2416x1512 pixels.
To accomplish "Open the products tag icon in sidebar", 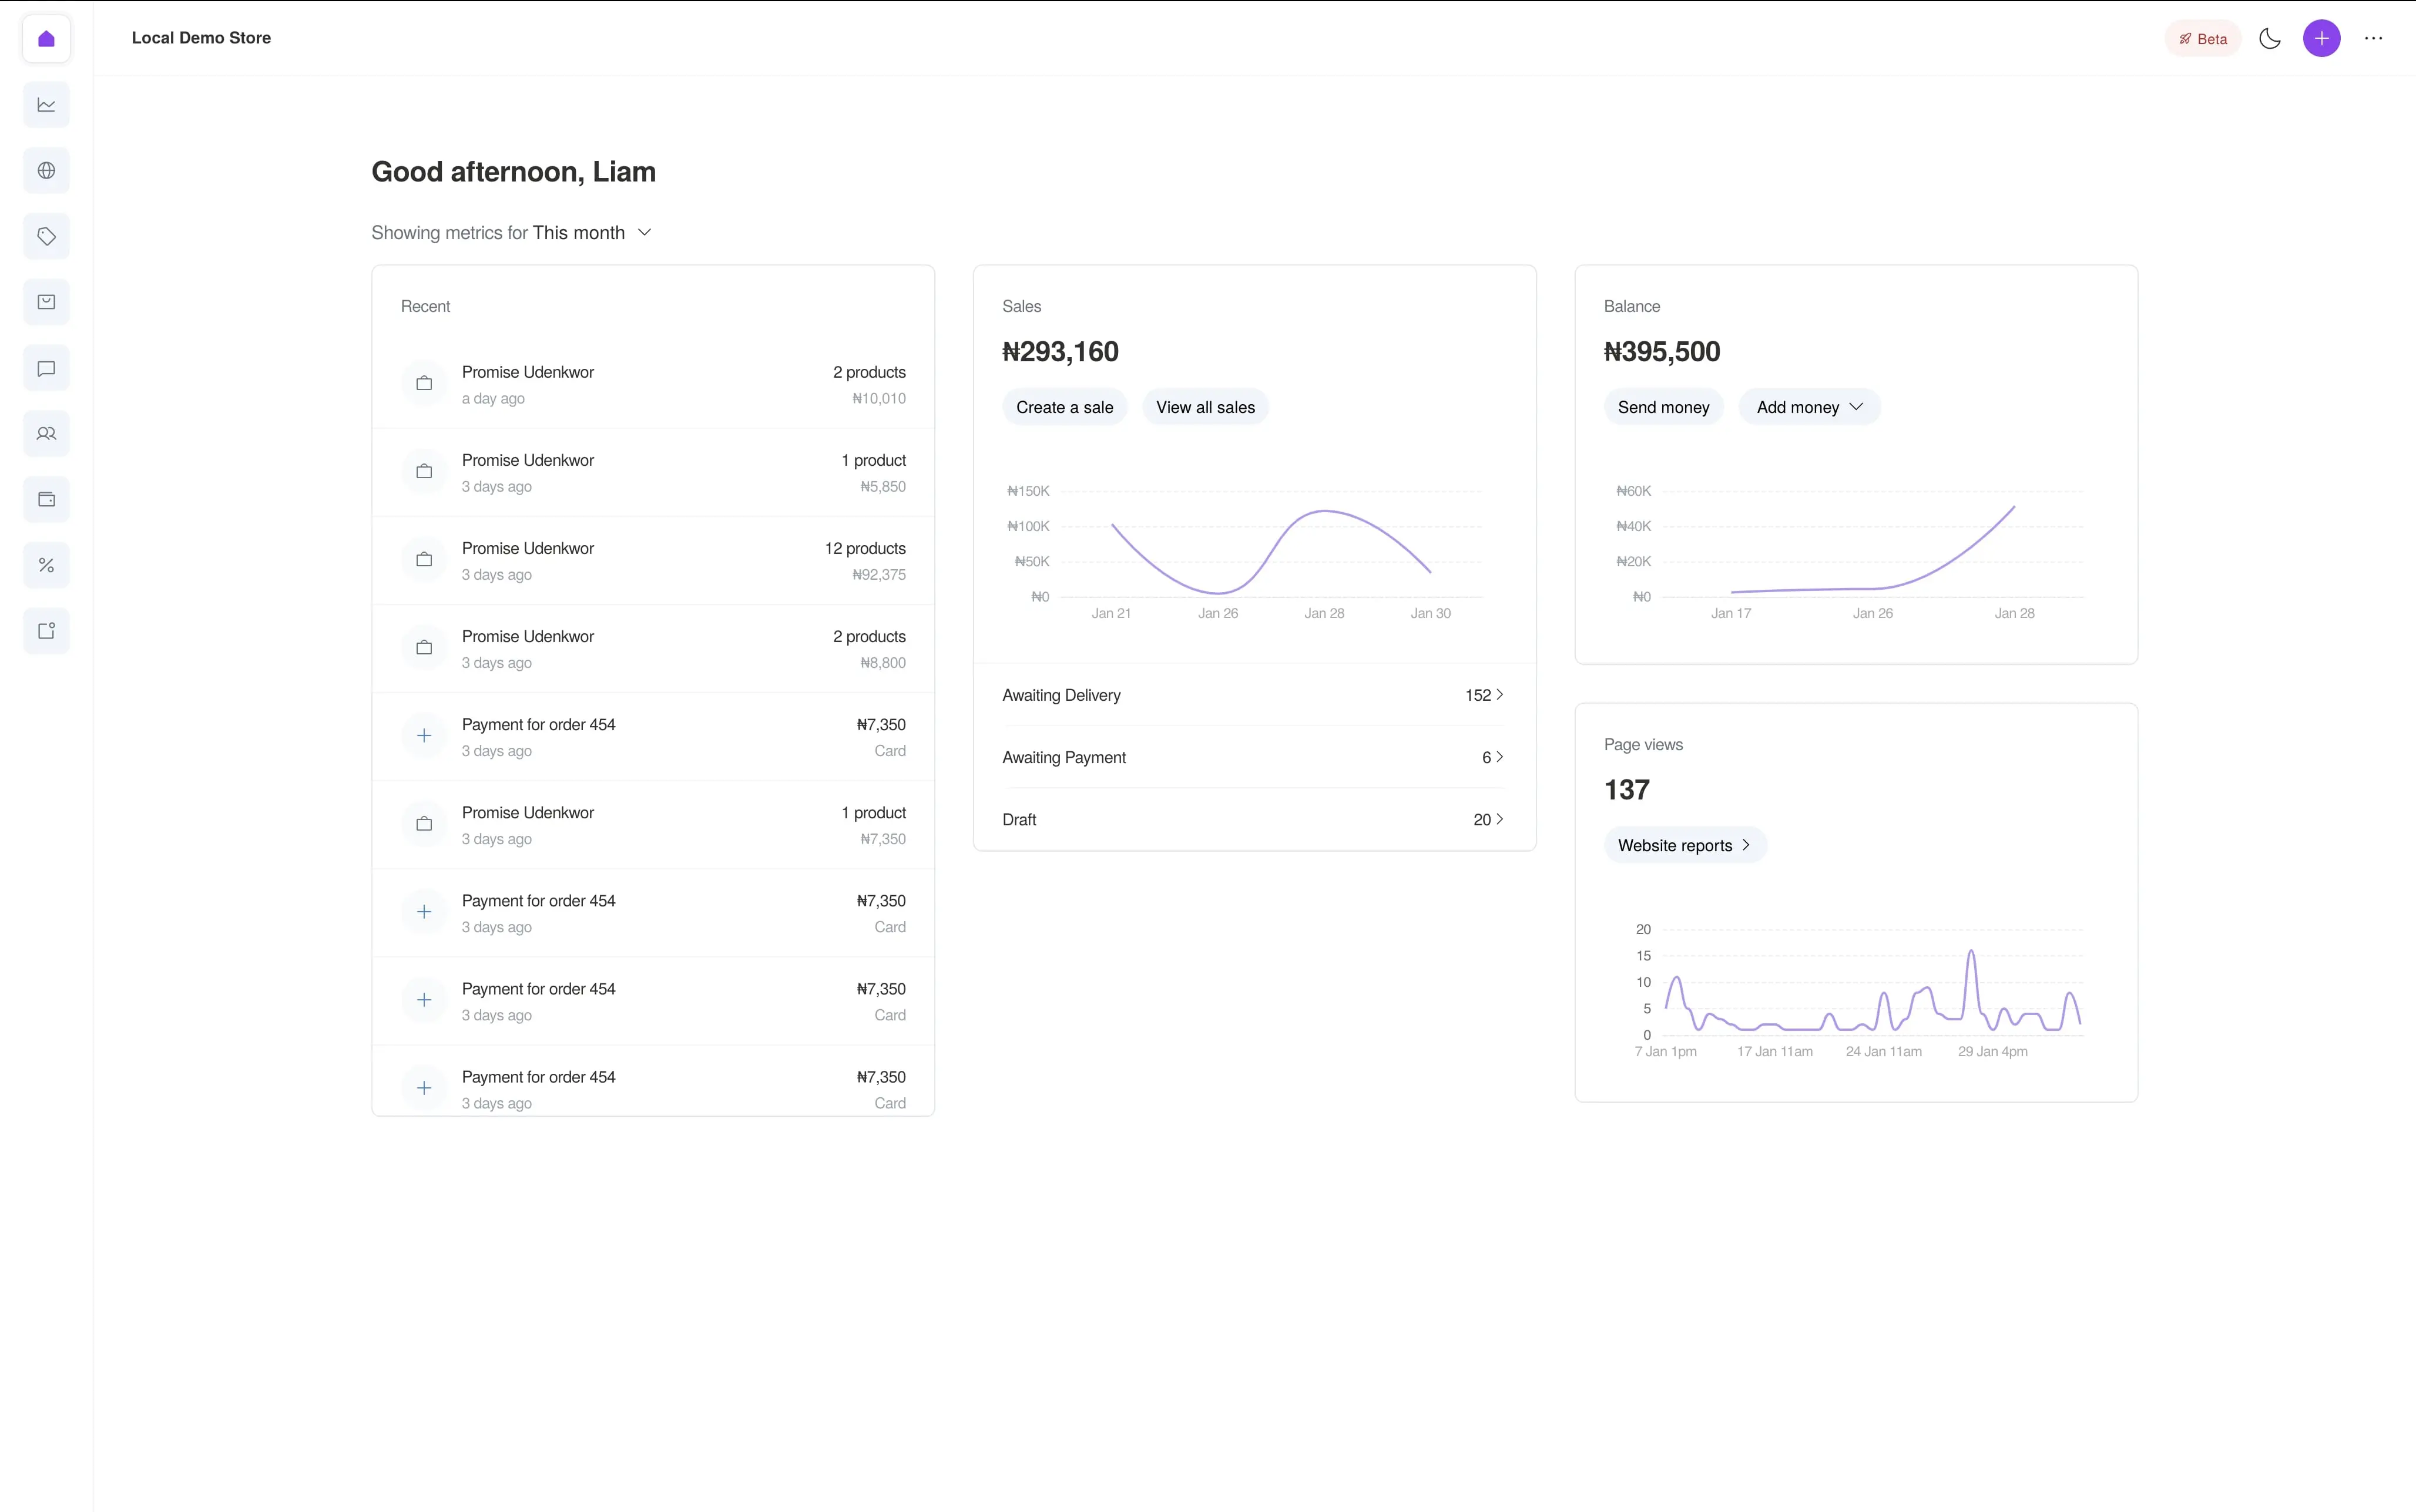I will click(46, 237).
